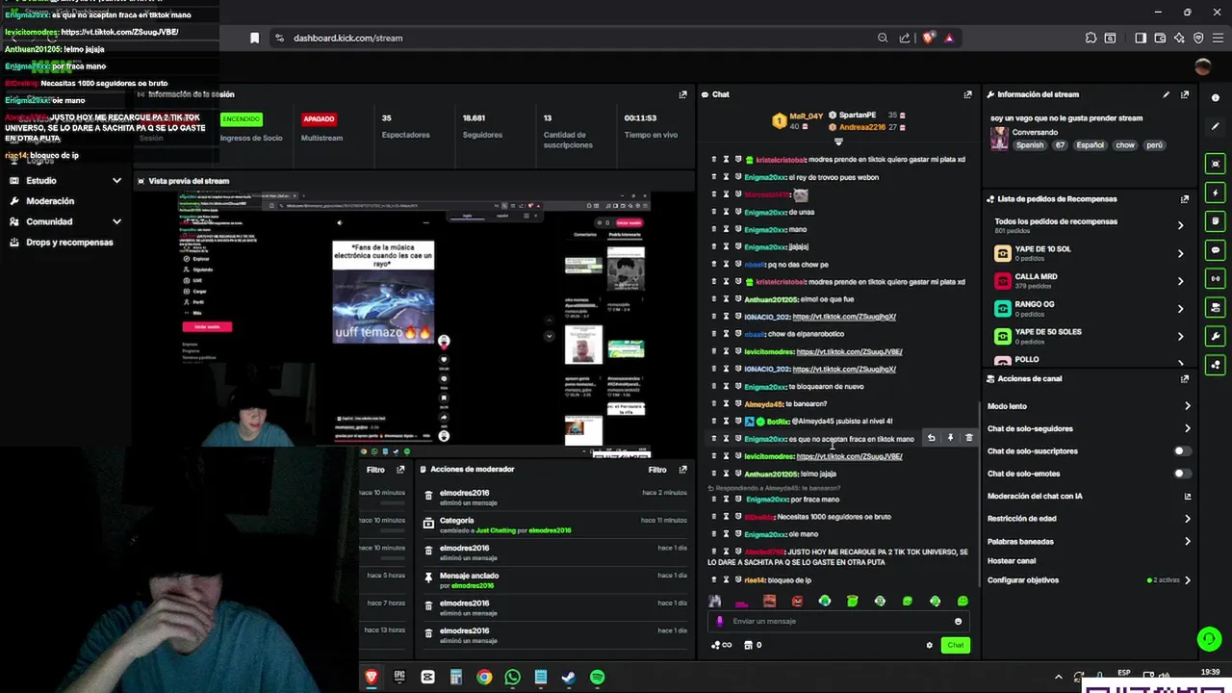Open Configurar objetivos settings

pyautogui.click(x=1089, y=580)
